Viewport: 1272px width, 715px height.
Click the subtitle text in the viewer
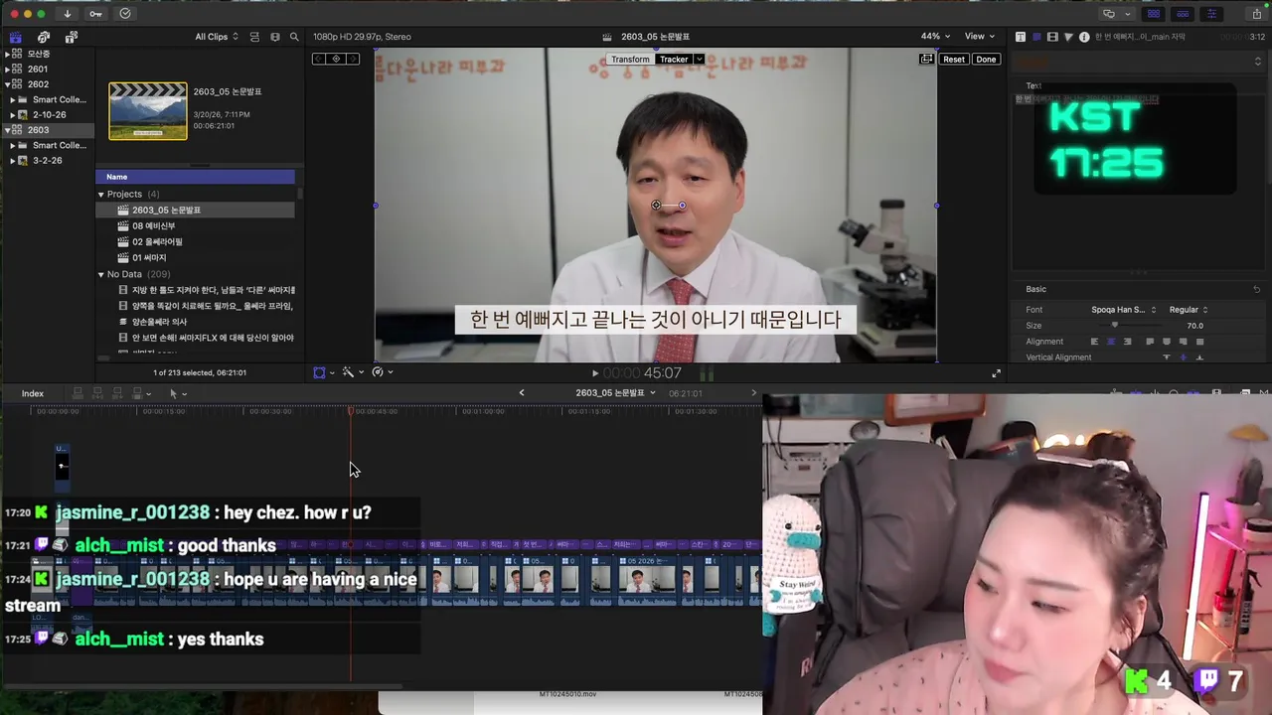(x=655, y=320)
